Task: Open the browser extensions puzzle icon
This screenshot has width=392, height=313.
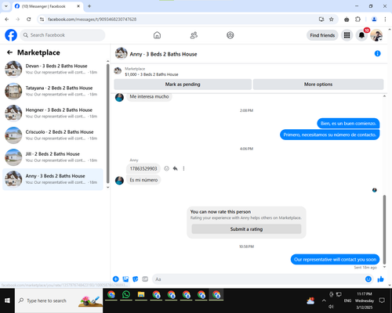Action: pyautogui.click(x=358, y=20)
